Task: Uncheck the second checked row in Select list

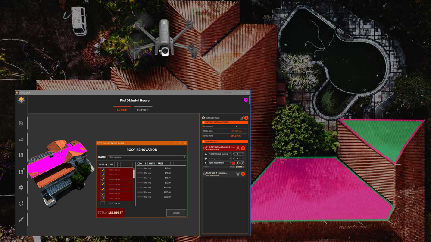Action: pyautogui.click(x=103, y=175)
